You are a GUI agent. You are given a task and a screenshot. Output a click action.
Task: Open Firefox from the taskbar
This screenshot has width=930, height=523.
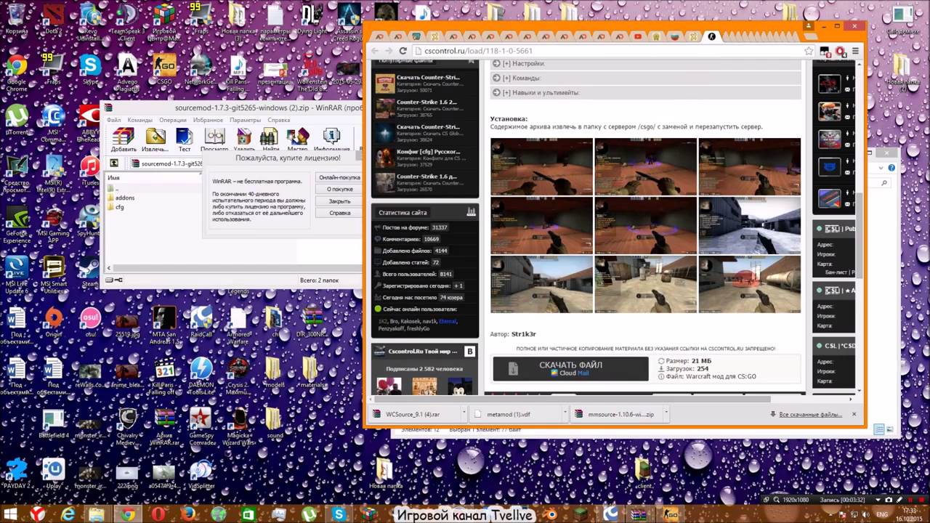pos(187,514)
